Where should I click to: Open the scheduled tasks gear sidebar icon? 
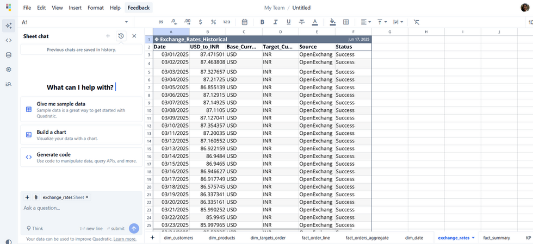pyautogui.click(x=9, y=70)
